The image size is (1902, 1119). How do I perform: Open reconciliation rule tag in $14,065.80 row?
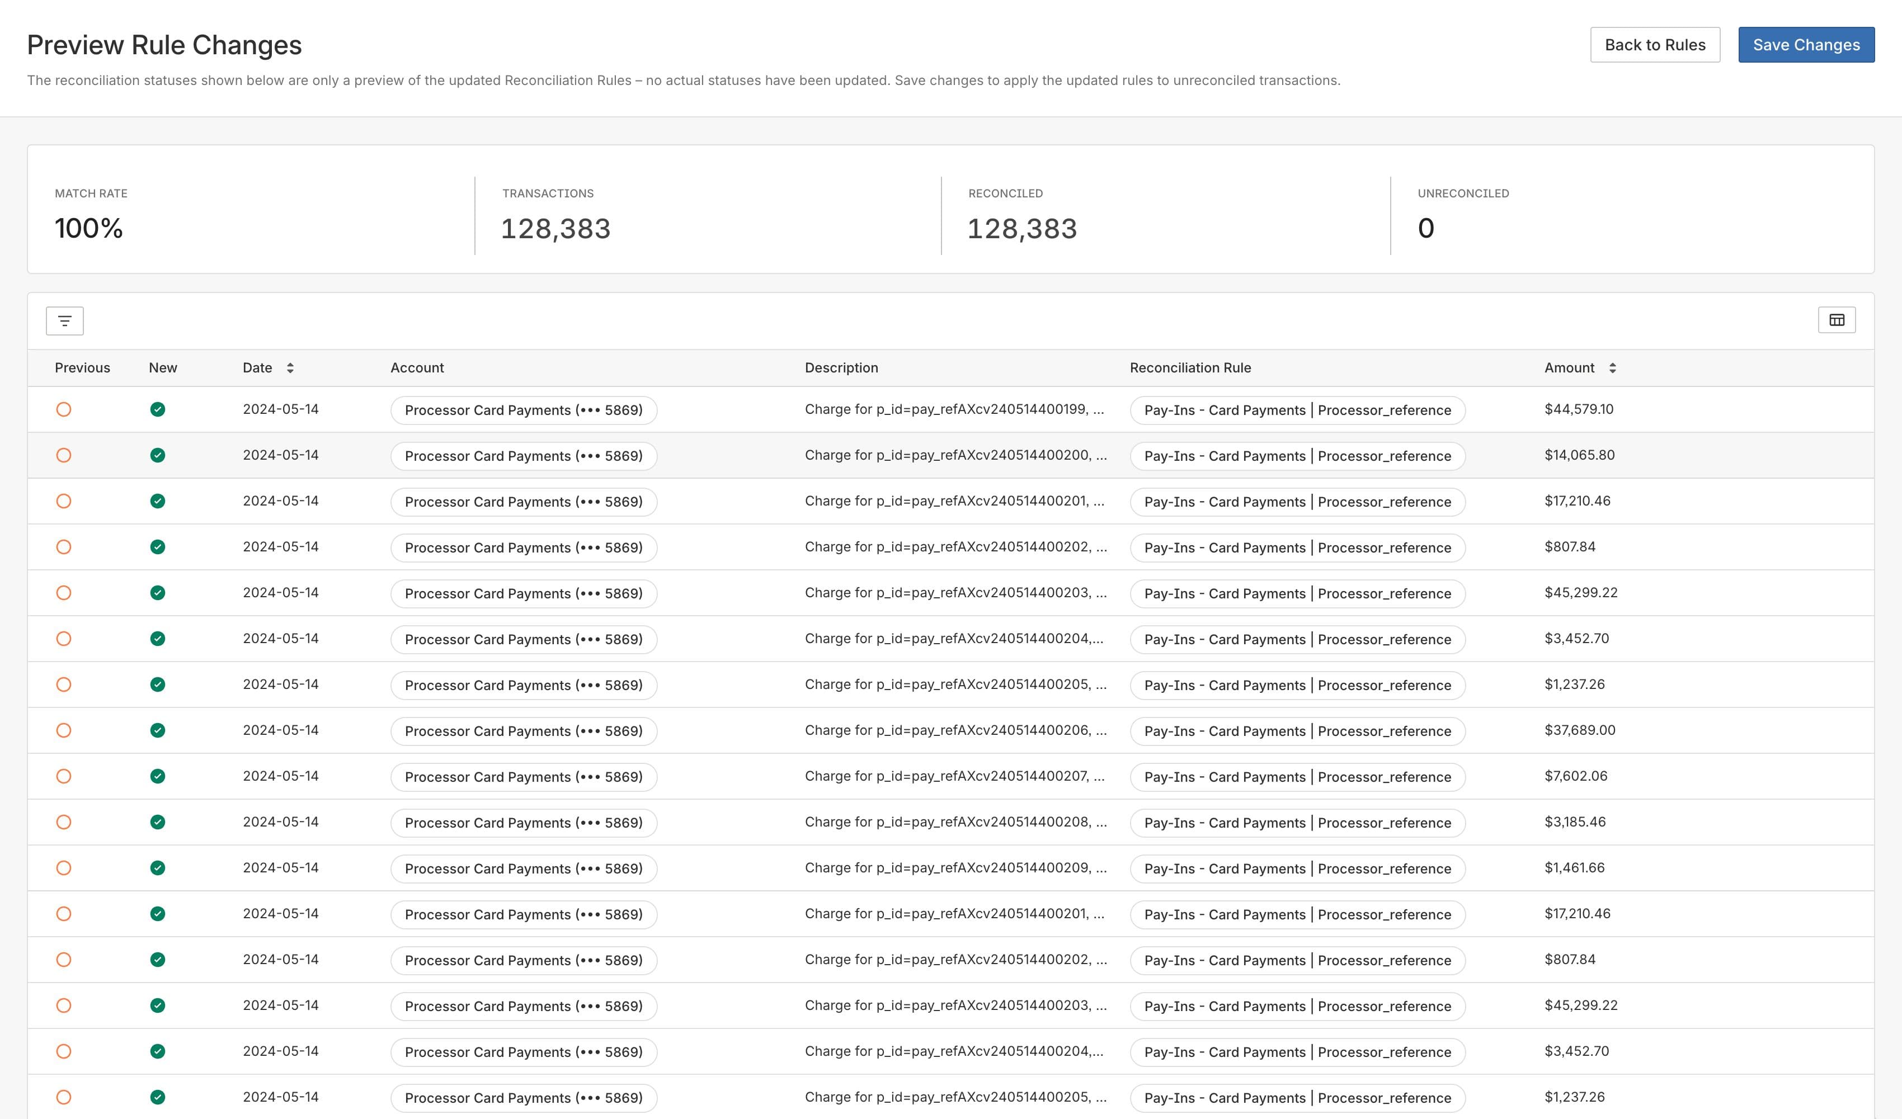[1297, 456]
